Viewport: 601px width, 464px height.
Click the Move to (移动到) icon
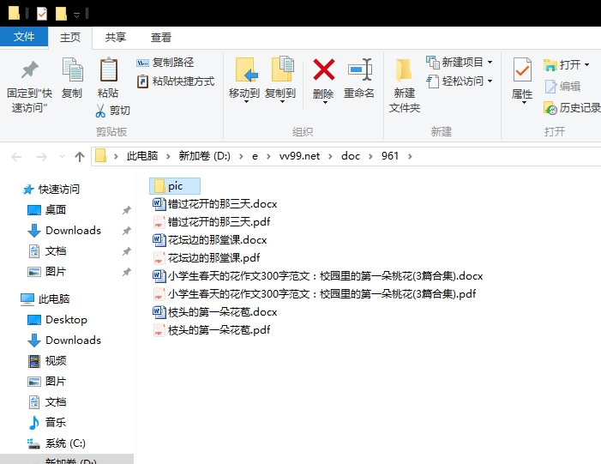[x=245, y=69]
